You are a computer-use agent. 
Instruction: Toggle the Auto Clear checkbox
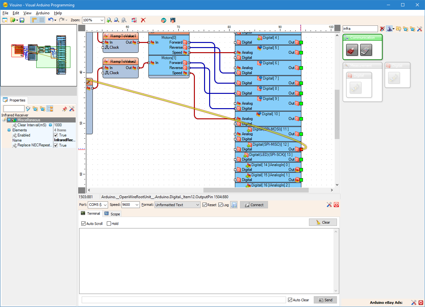coord(290,300)
